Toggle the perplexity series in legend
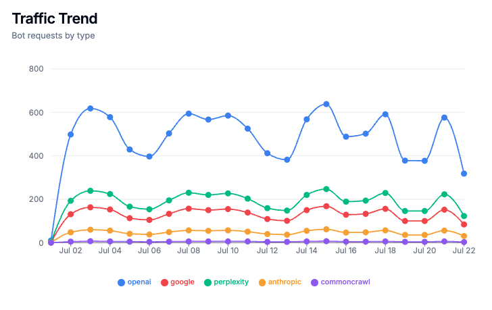The height and width of the screenshot is (310, 492). 226,282
